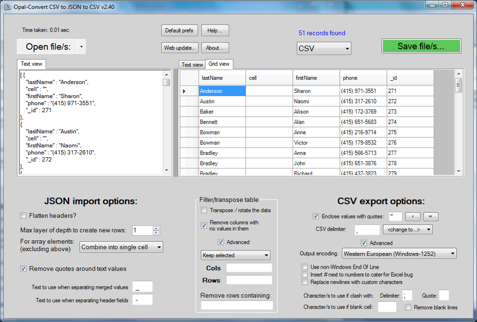Enable Flatten headers checkbox

pyautogui.click(x=23, y=216)
